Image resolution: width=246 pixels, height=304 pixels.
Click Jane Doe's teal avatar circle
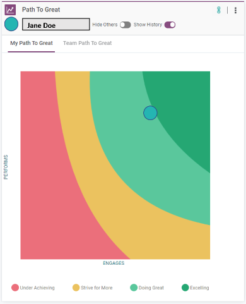click(x=11, y=24)
